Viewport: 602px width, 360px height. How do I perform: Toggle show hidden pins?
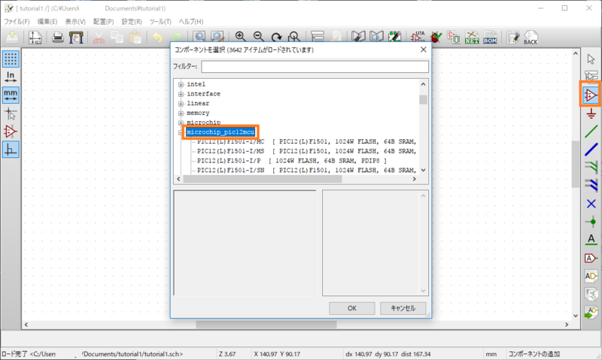(11, 132)
